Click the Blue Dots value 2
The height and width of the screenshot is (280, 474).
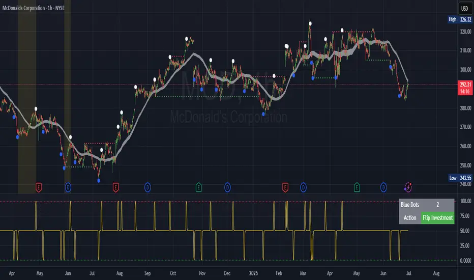(x=438, y=205)
